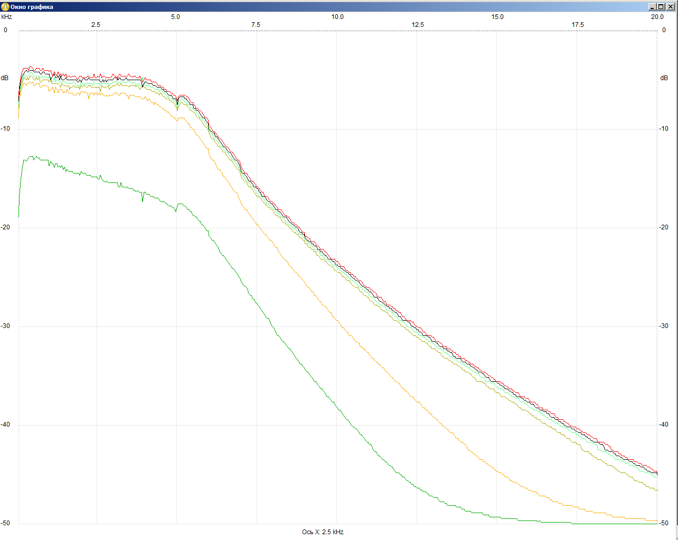This screenshot has height=540, width=678.
Task: Minimize the Окно графика window
Action: 652,7
